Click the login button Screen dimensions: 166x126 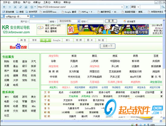(x=111, y=21)
